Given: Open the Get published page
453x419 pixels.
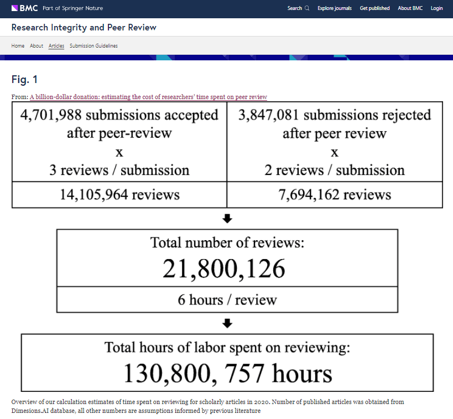Looking at the screenshot, I should 374,8.
